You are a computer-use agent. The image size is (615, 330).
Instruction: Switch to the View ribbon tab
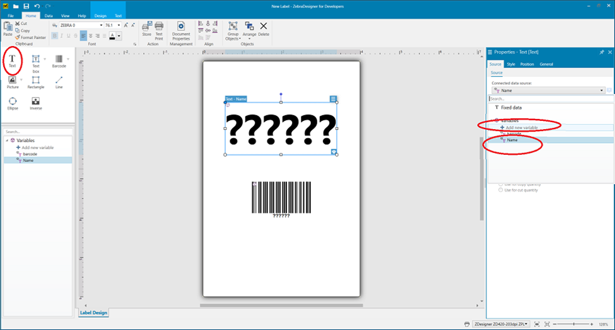[x=65, y=16]
